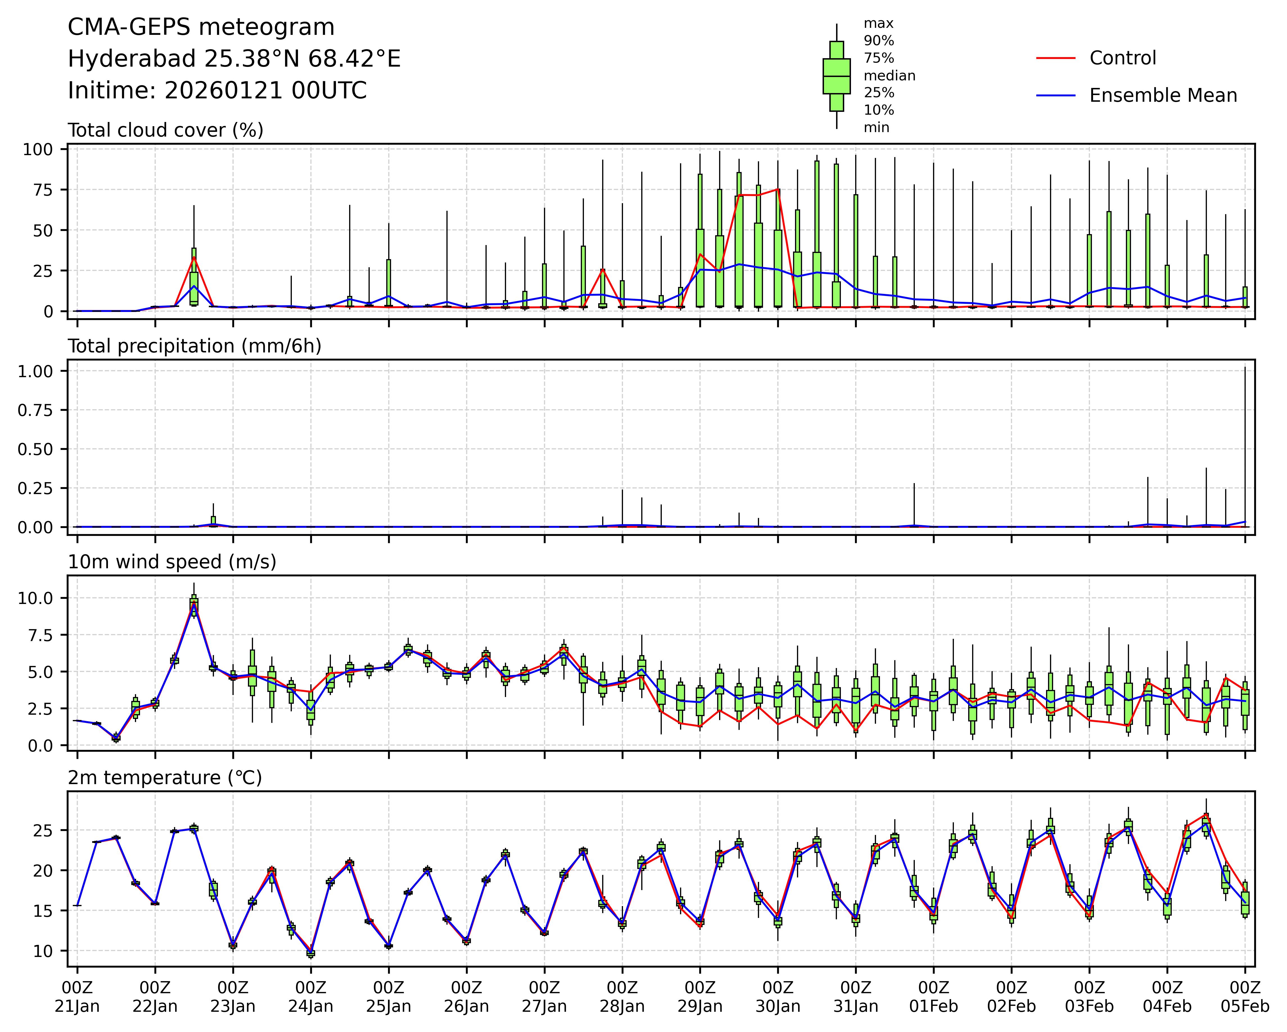Click the Ensemble Mean legend label
The height and width of the screenshot is (1032, 1287).
coord(1163,96)
